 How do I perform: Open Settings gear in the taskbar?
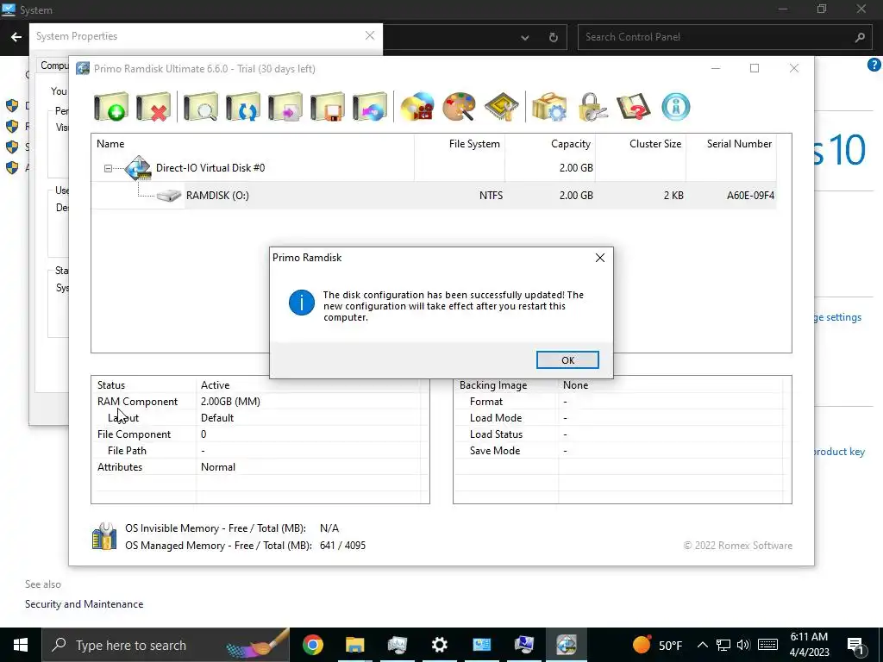tap(439, 645)
